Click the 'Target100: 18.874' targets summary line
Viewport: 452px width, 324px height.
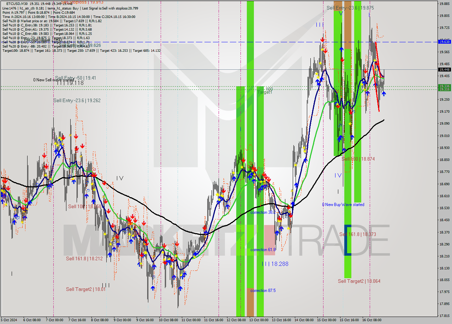point(82,50)
